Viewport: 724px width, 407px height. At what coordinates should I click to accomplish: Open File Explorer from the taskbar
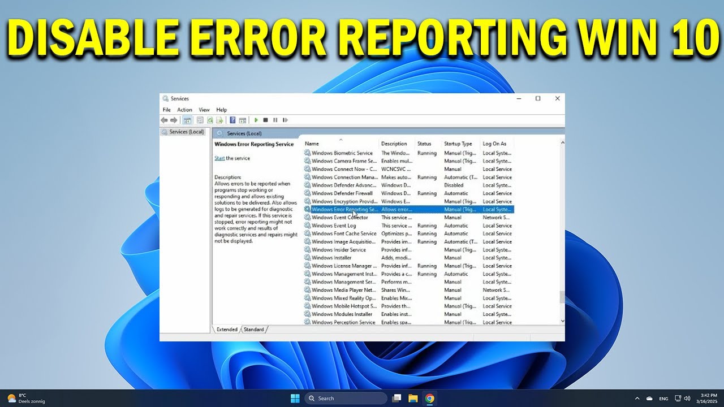413,398
